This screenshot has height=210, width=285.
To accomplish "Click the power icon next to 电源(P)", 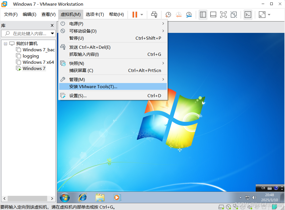I will coord(63,24).
